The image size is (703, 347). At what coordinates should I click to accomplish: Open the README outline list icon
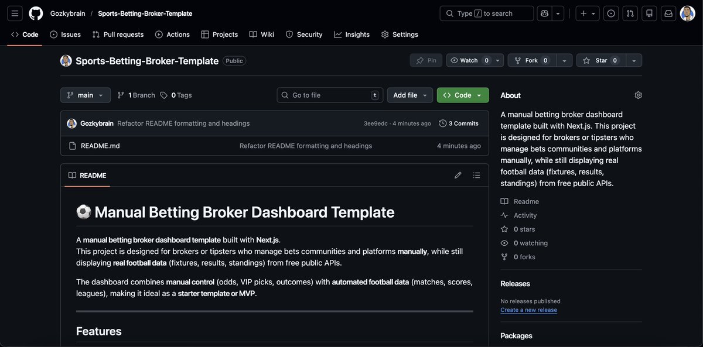(x=476, y=174)
